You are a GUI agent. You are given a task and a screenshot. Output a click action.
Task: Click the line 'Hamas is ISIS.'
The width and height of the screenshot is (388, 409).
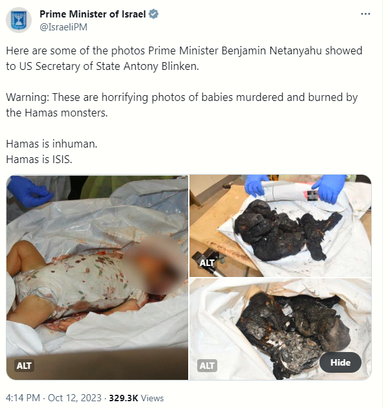click(39, 159)
